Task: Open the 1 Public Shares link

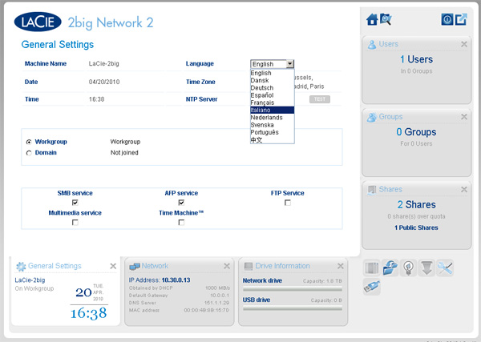Action: point(416,227)
